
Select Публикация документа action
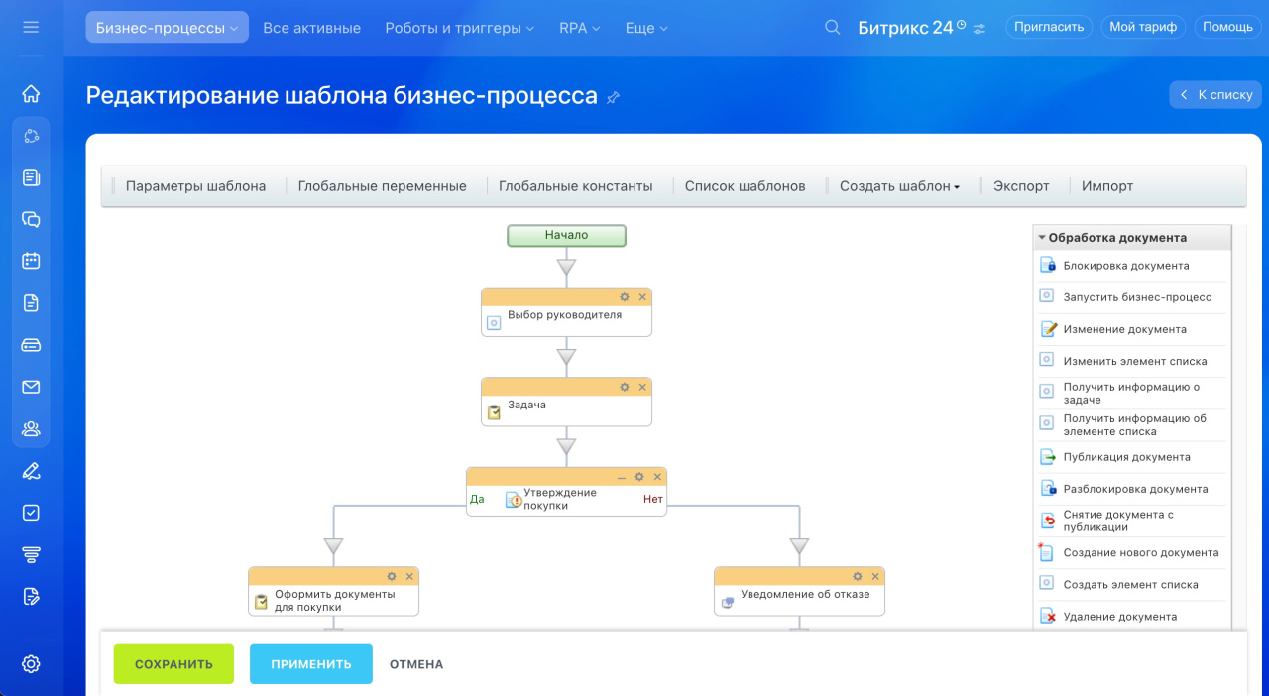pos(1130,457)
